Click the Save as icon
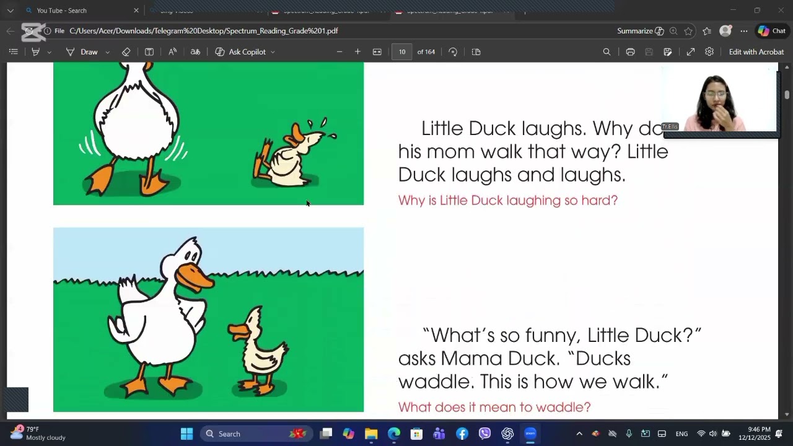The image size is (793, 446). pyautogui.click(x=668, y=52)
